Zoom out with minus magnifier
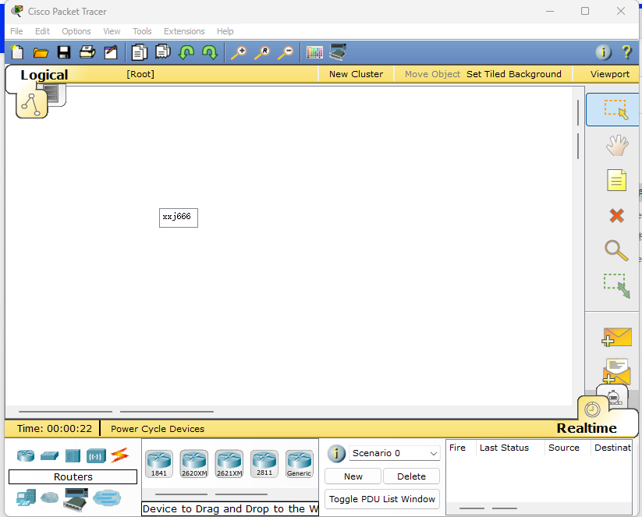This screenshot has width=642, height=517. [286, 53]
